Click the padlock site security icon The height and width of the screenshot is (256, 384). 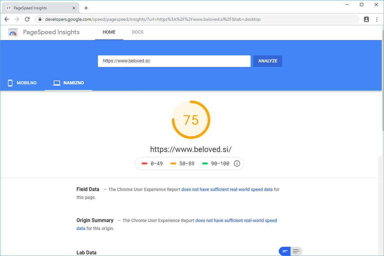(x=40, y=19)
